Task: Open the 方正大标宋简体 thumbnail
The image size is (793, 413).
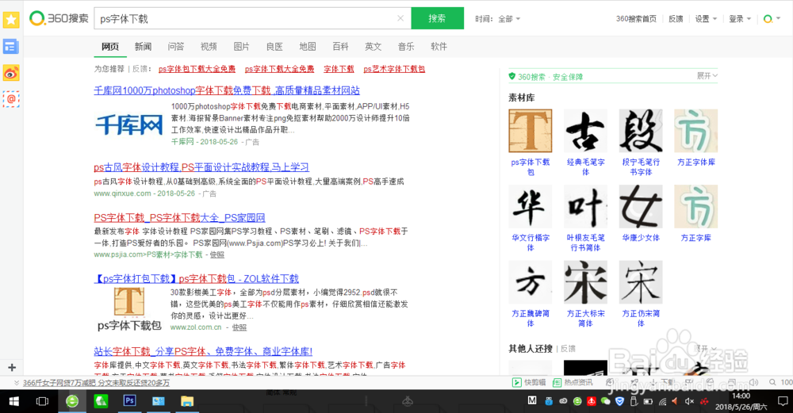Action: click(585, 282)
